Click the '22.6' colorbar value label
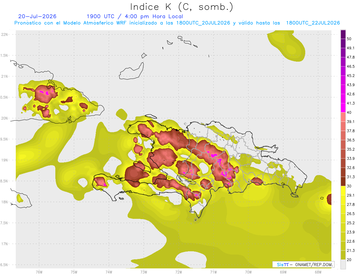 click(x=351, y=241)
